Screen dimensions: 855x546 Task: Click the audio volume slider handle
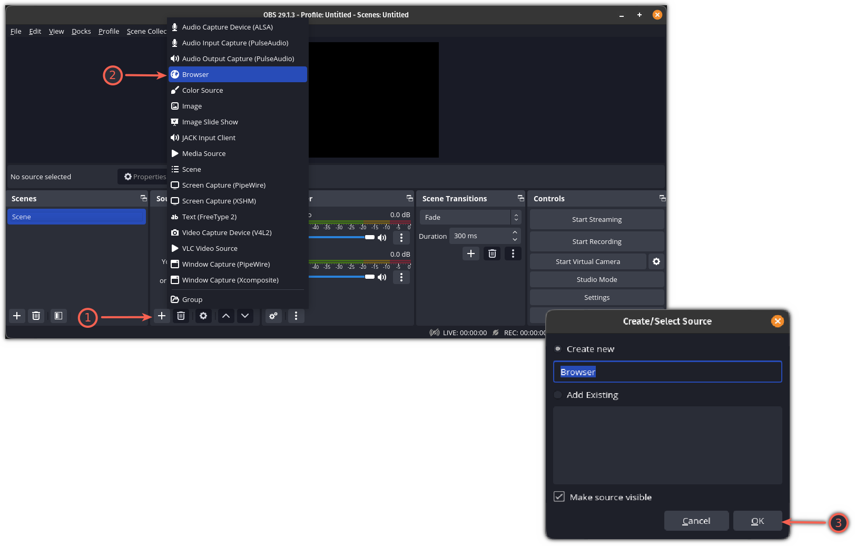pos(370,237)
